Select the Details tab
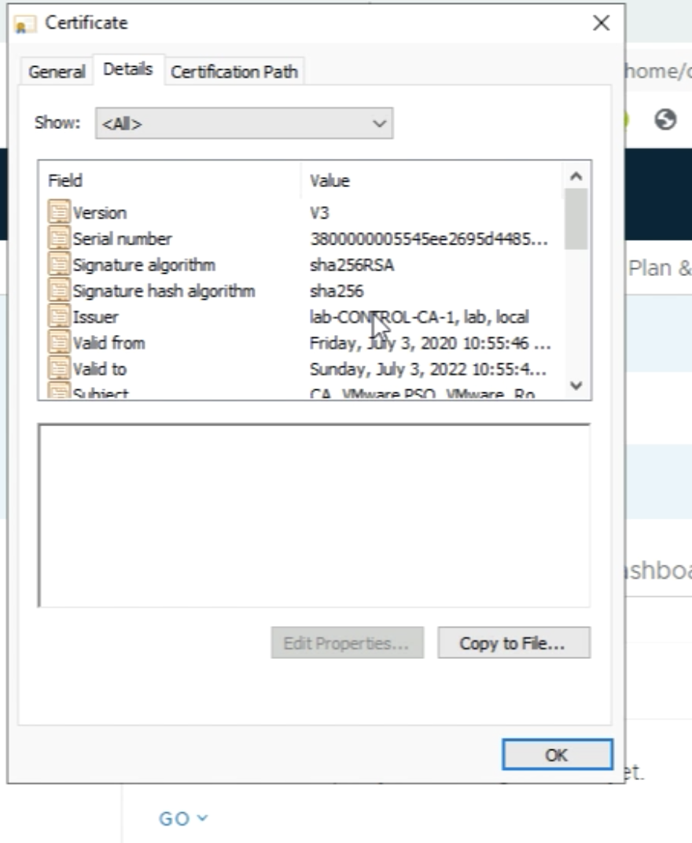Screen dimensions: 692x843 pos(127,69)
